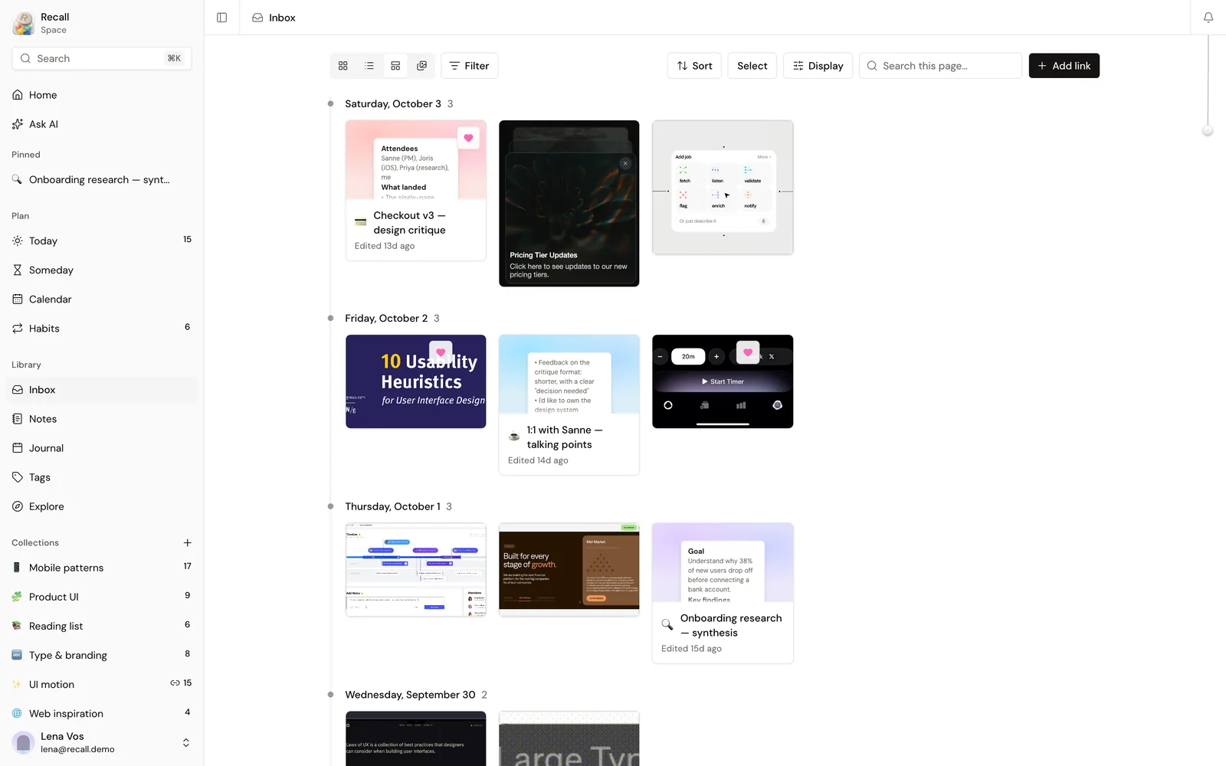Toggle heart on Checkout v3 card
This screenshot has height=766, width=1226.
click(x=468, y=138)
